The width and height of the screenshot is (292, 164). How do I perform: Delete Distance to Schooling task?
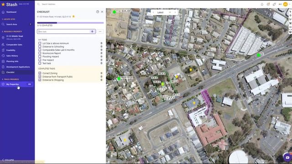tap(101, 46)
